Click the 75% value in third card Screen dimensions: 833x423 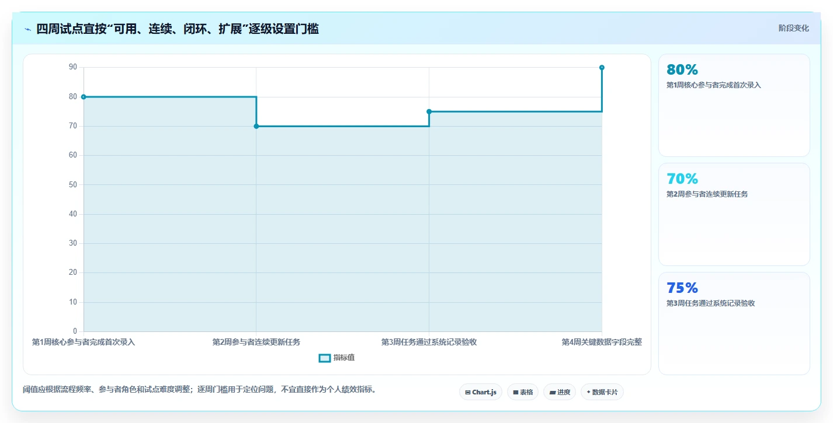pyautogui.click(x=682, y=288)
